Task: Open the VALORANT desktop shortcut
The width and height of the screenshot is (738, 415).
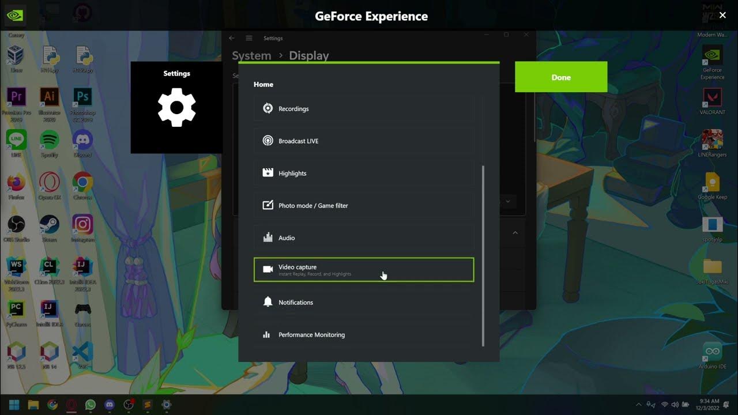Action: coord(713,101)
